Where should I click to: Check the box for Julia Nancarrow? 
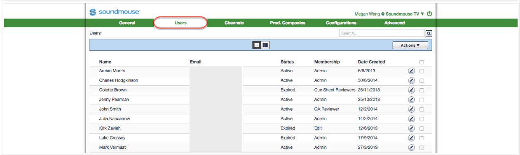422,119
